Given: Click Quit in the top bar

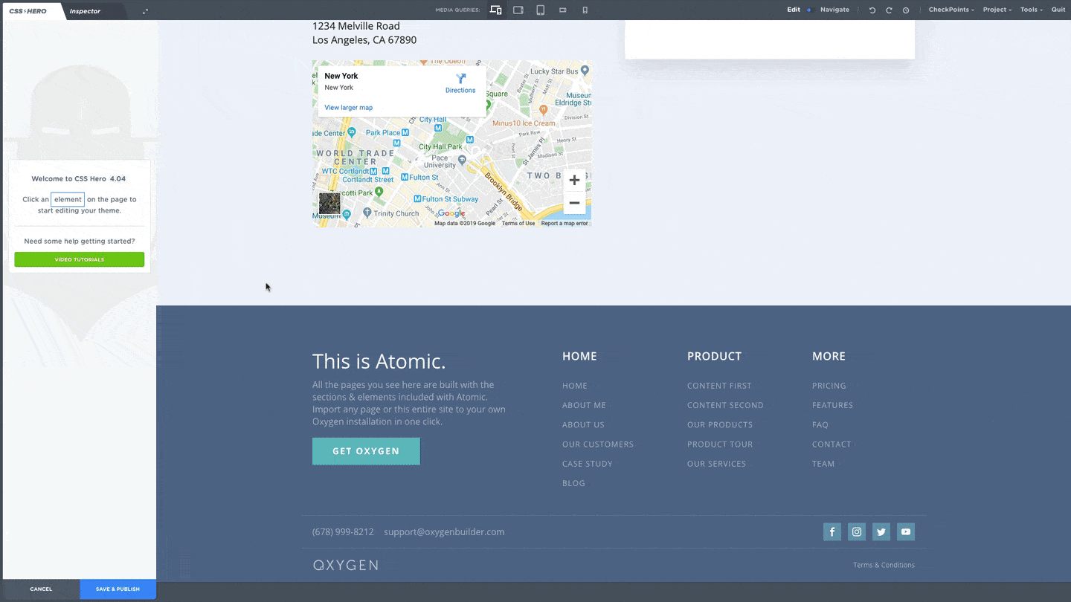Looking at the screenshot, I should (x=1058, y=10).
